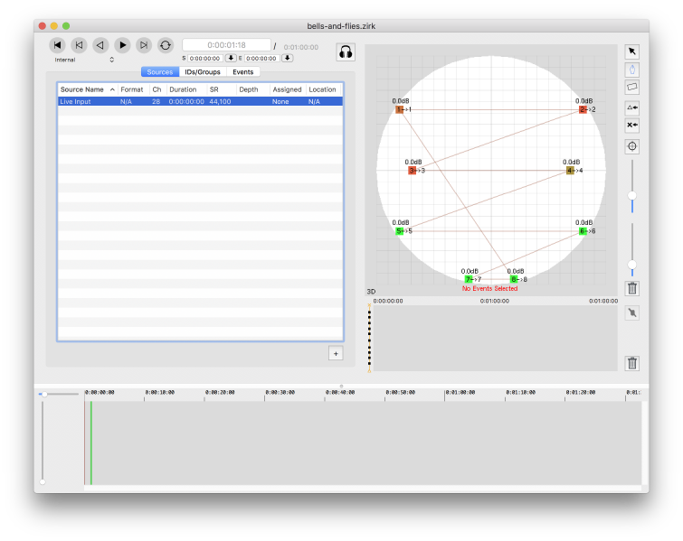
Task: Click the crosshair target icon
Action: click(632, 146)
